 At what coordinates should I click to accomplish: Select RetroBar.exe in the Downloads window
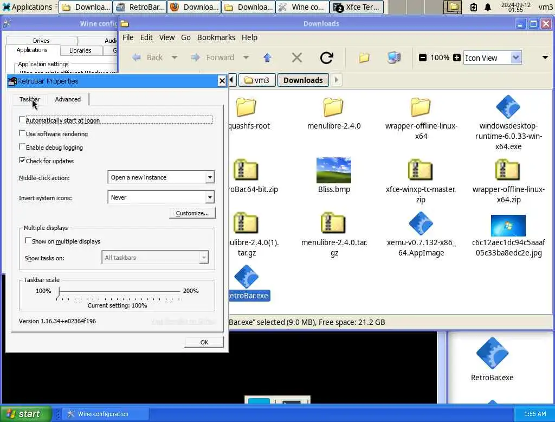(249, 283)
